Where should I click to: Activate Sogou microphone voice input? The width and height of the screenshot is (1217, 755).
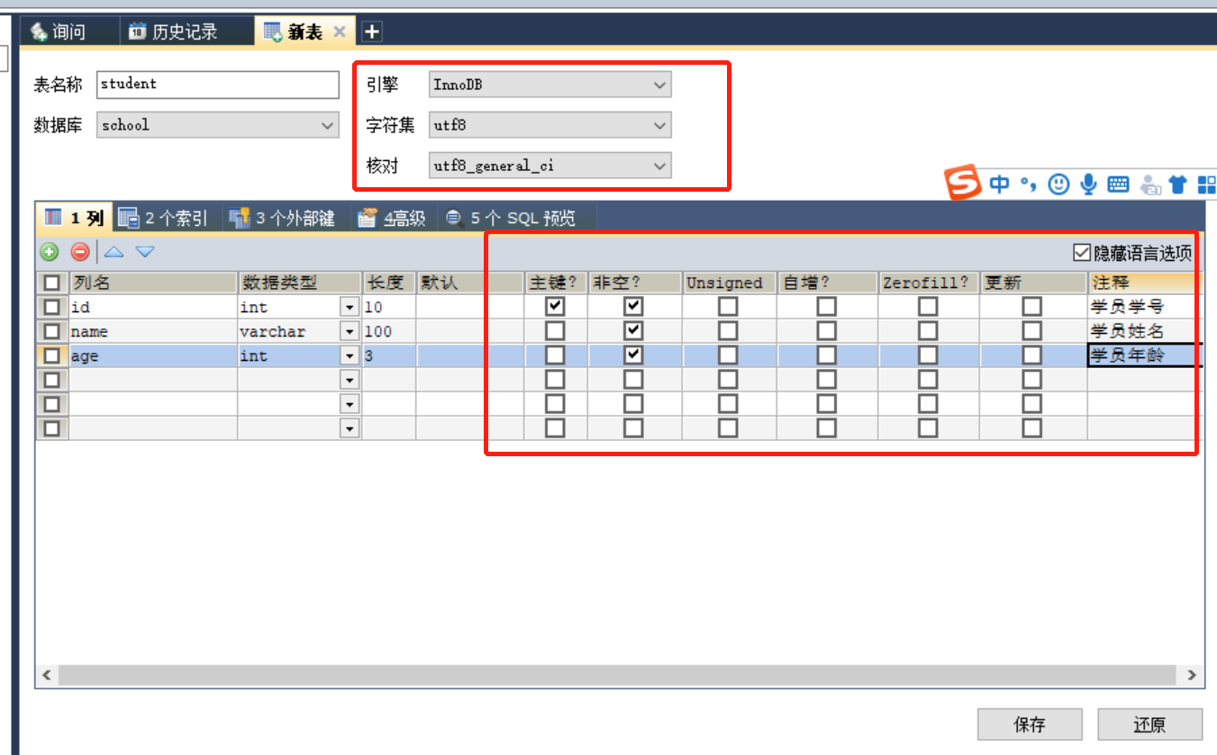pyautogui.click(x=1088, y=184)
